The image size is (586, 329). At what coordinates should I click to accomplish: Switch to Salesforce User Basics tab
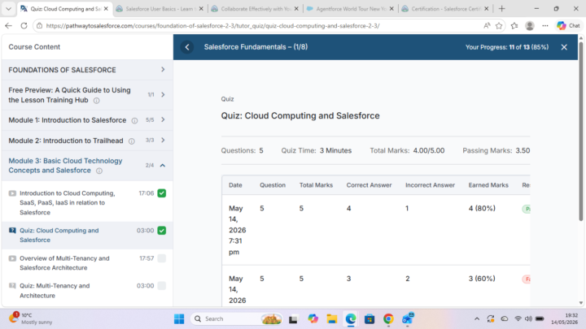pos(160,9)
